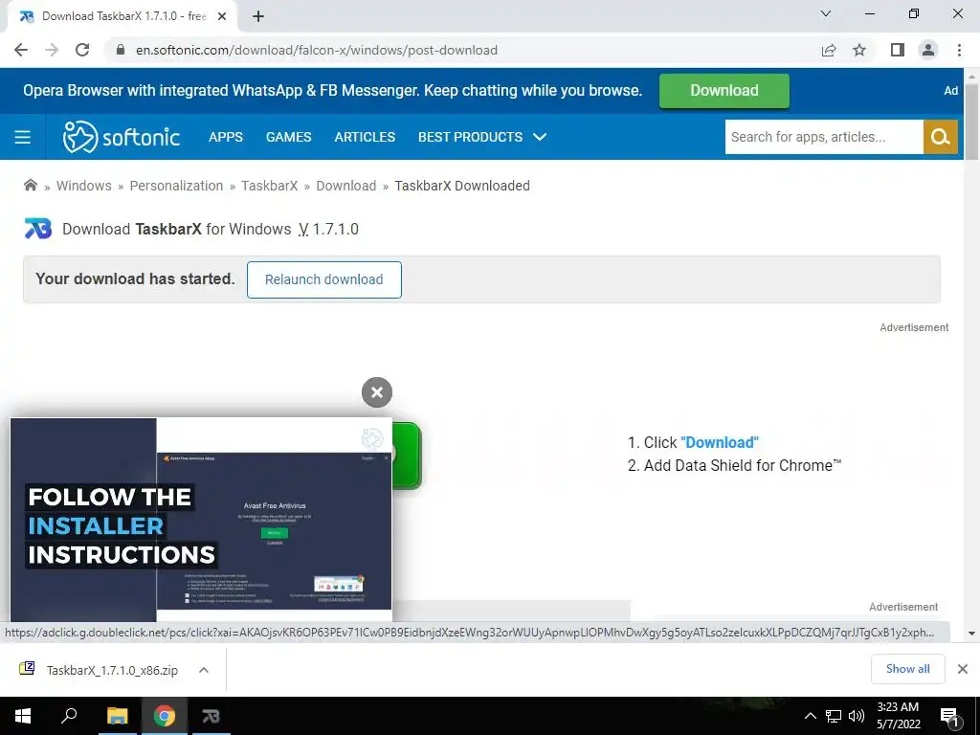This screenshot has width=980, height=735.
Task: Close the floating video ad
Action: click(x=377, y=392)
